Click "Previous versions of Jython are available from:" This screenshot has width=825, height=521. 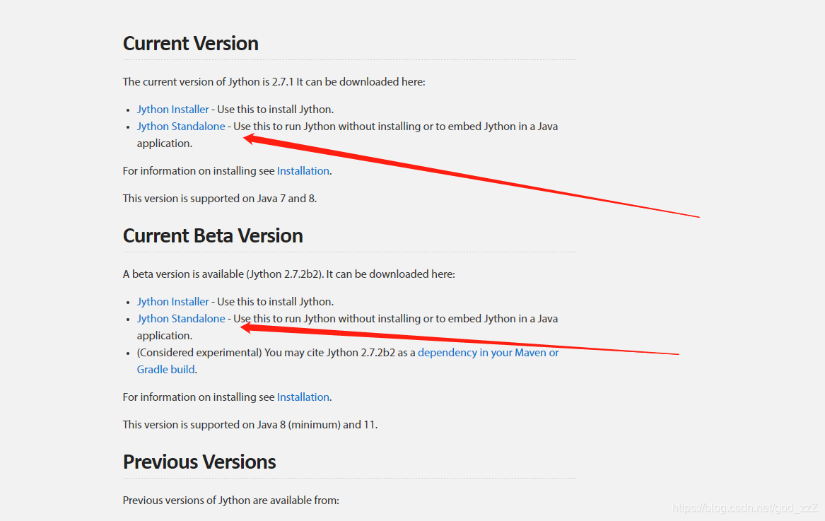coord(230,500)
